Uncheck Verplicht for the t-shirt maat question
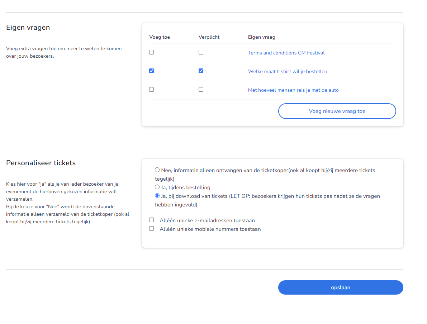Image resolution: width=427 pixels, height=324 pixels. [201, 71]
